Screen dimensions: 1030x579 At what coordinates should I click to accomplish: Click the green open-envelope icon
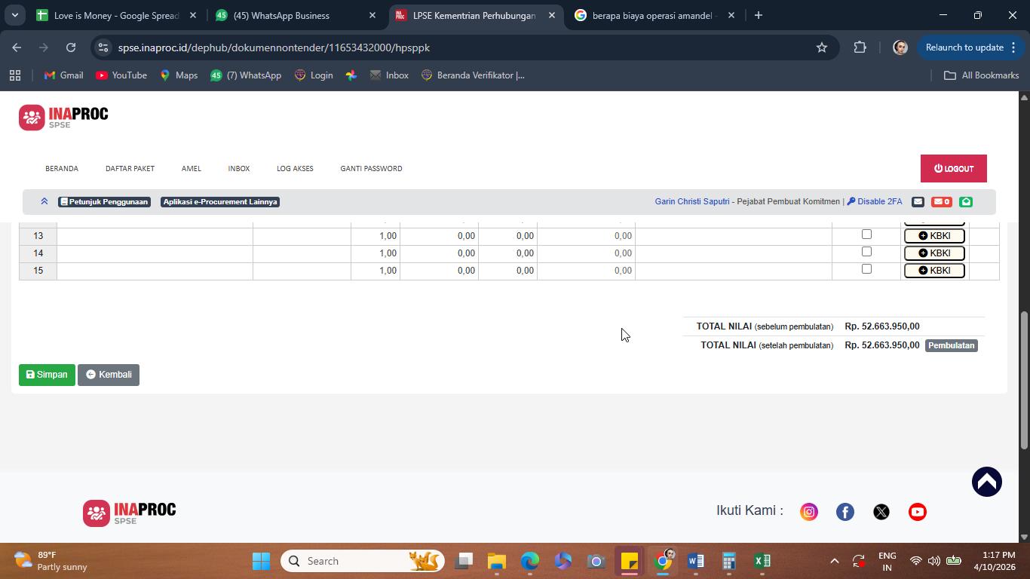(966, 201)
